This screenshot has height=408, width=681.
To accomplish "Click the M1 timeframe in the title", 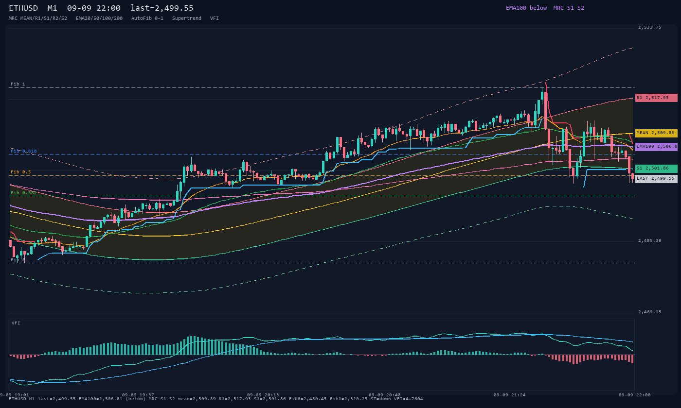I will 53,8.
